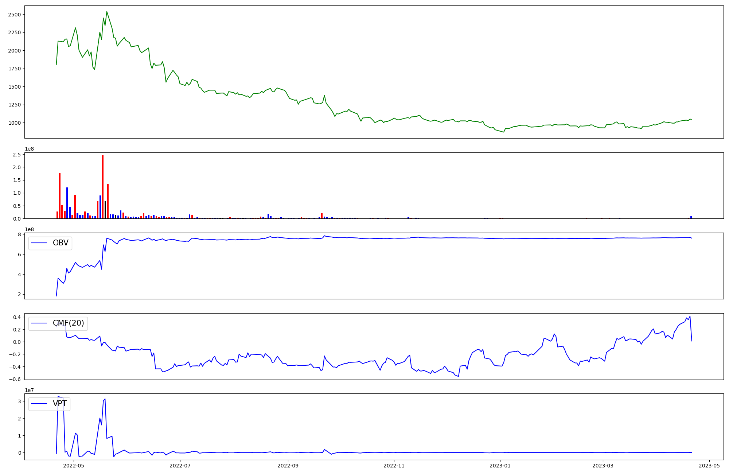Click the CMF(20) legend label
Viewport: 729px width, 474px height.
pyautogui.click(x=68, y=323)
